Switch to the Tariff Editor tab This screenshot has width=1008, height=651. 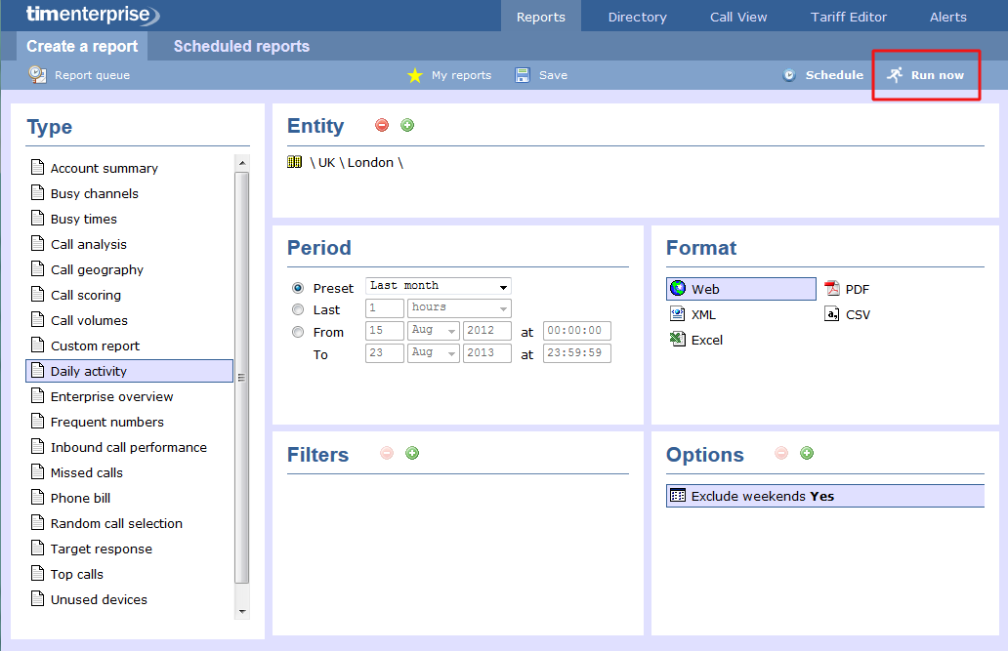(848, 17)
